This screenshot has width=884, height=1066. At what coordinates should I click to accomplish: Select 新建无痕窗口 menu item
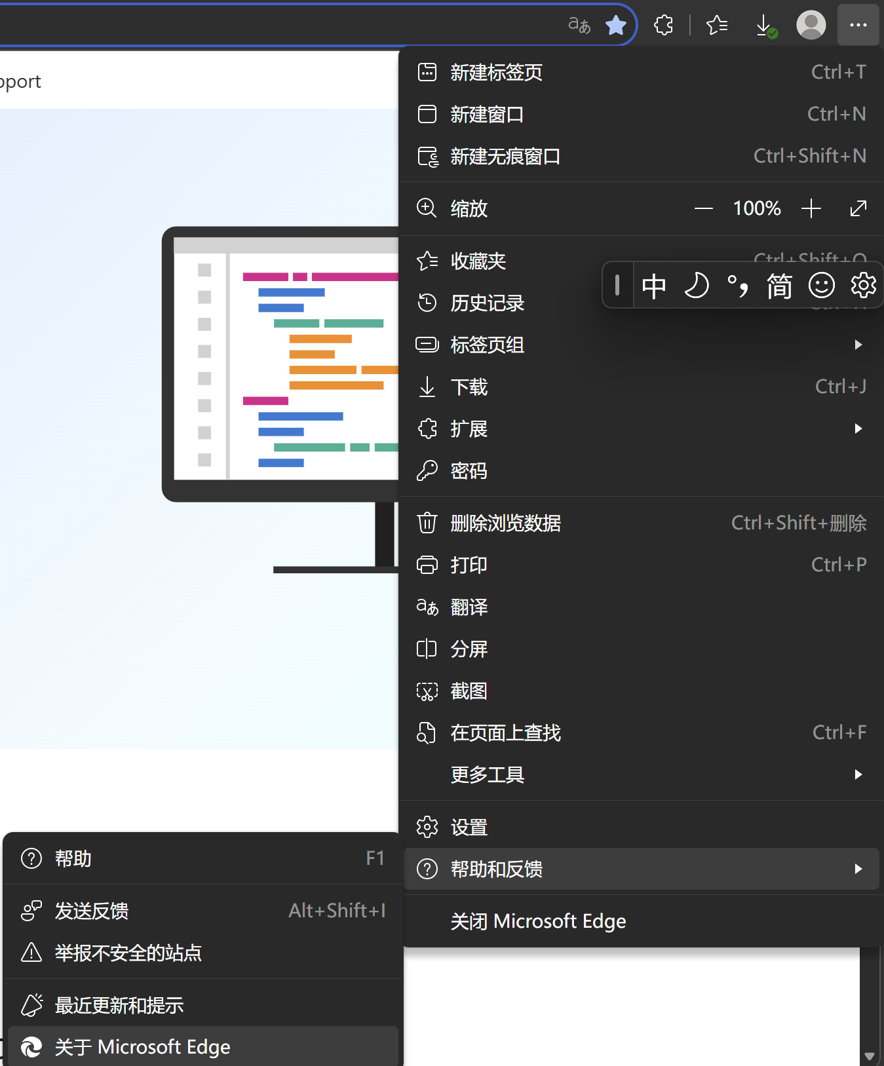point(642,156)
